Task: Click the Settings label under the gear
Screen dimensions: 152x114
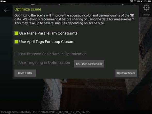Action: [146, 15]
